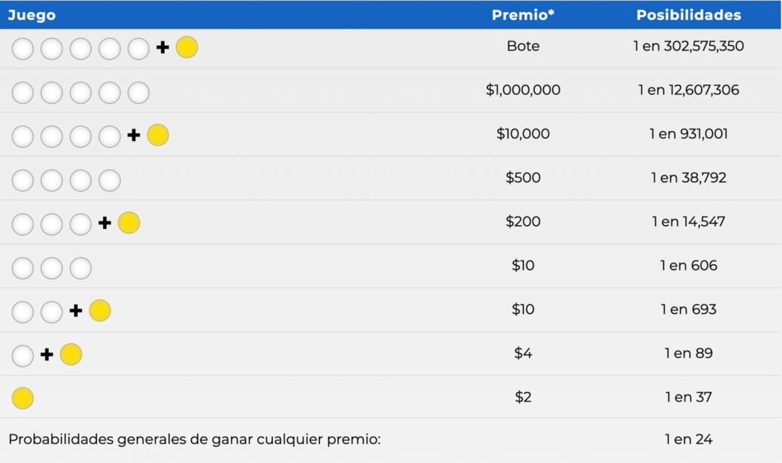This screenshot has width=782, height=463.
Task: Click the odds '1 en 931,001'
Action: click(689, 134)
